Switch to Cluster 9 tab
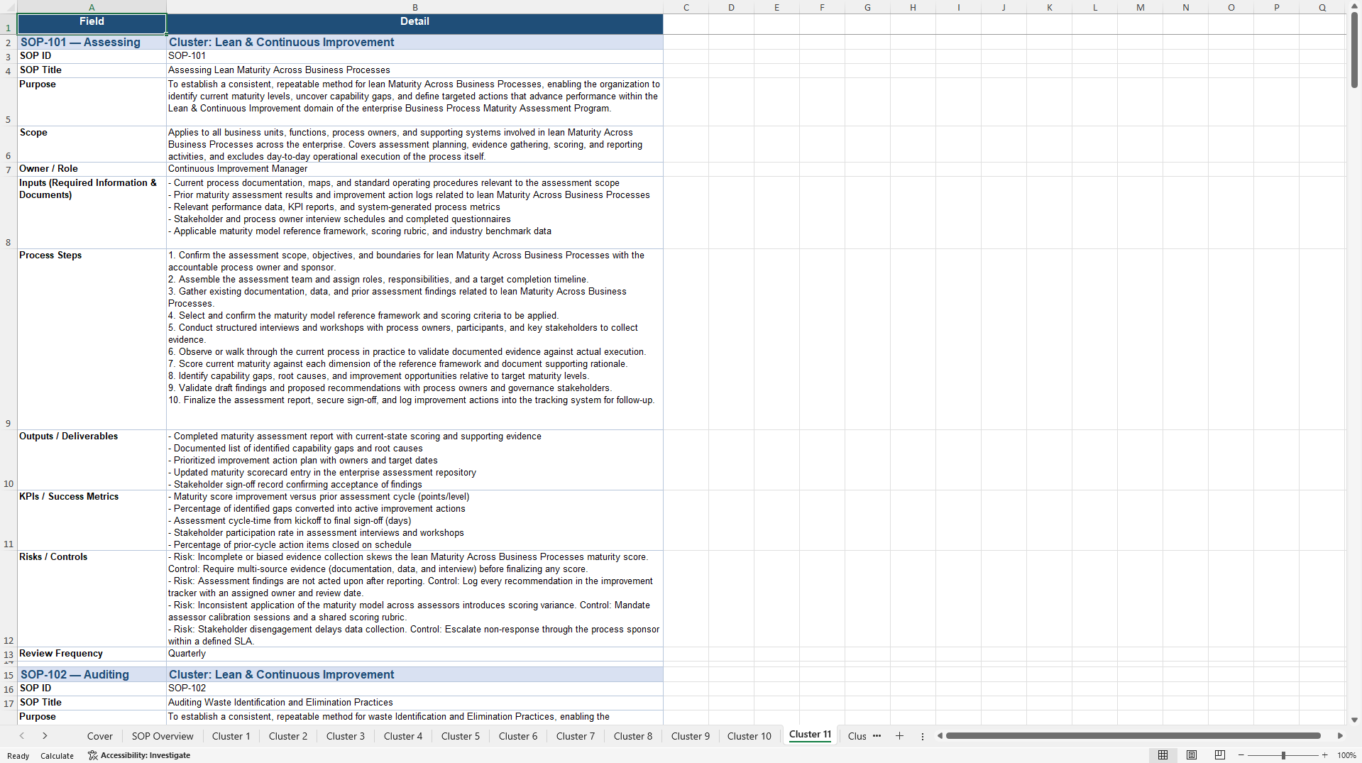 [x=691, y=736]
